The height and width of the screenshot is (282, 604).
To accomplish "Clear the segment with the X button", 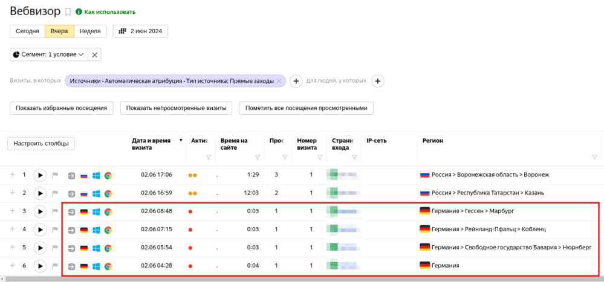I will point(94,54).
